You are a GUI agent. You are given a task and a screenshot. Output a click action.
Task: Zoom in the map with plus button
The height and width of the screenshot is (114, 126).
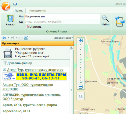81,40
